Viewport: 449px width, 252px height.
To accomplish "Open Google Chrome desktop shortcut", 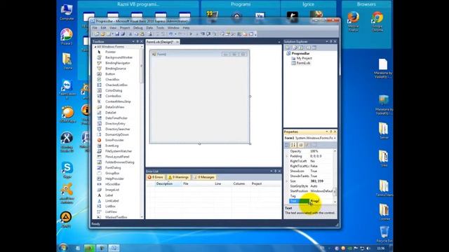I will point(377,22).
